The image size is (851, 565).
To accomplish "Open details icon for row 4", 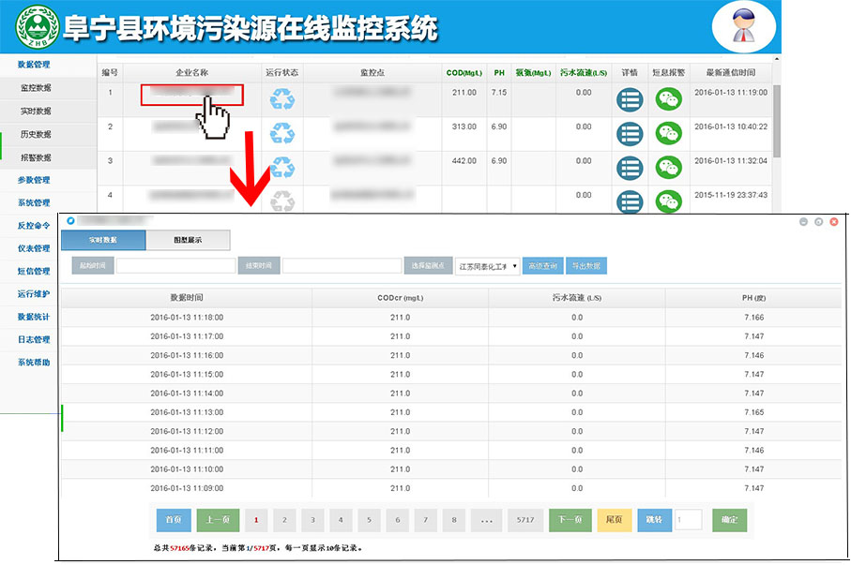I will click(630, 201).
